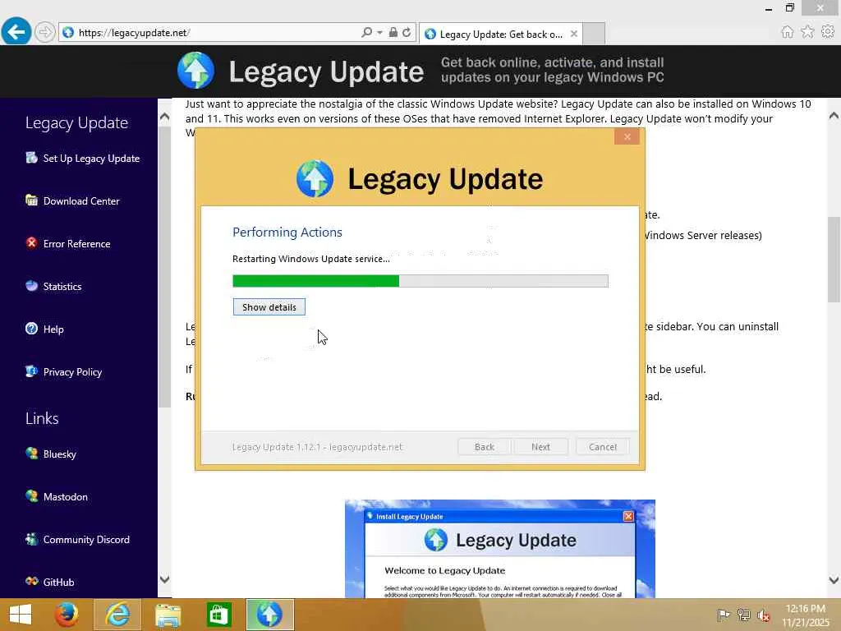Open the Windows Start button
Image resolution: width=841 pixels, height=631 pixels.
(21, 615)
